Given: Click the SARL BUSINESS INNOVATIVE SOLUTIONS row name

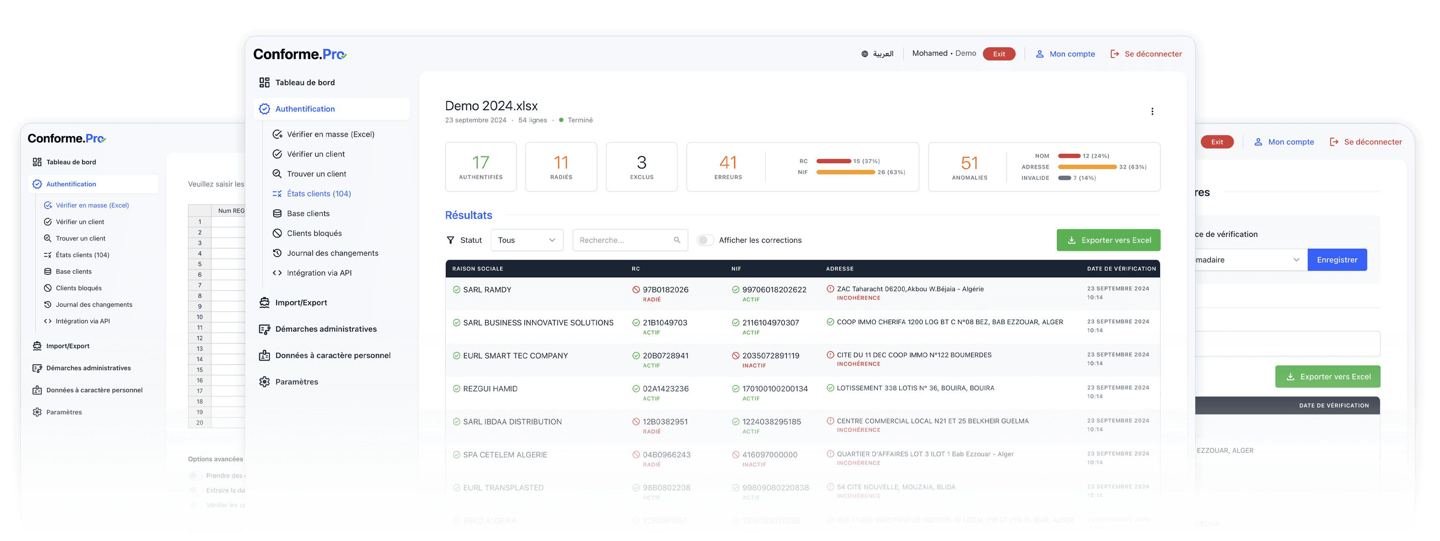Looking at the screenshot, I should click(x=538, y=323).
